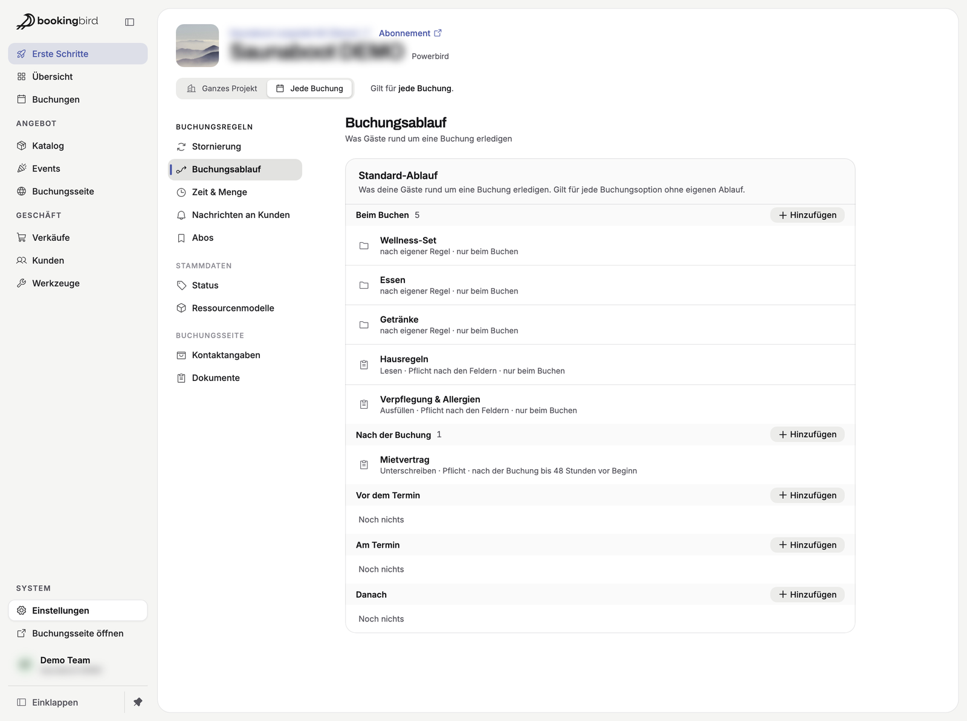Open Werkzeuge in the sidebar
Screen dimensions: 967x721
pos(78,283)
